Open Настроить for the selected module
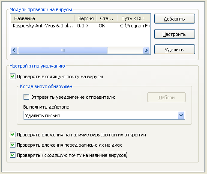Viewport: 207px width, 174px height. click(174, 34)
